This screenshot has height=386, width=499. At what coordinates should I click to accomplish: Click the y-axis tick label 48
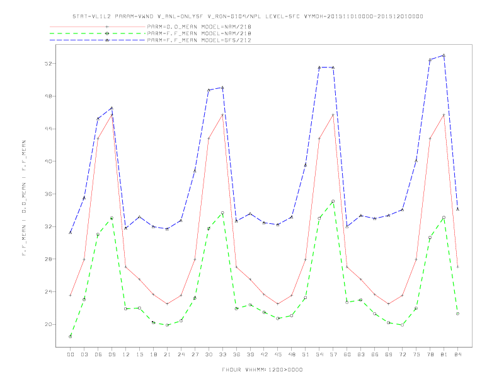[x=48, y=96]
